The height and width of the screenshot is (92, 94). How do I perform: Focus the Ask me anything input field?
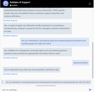pos(45,90)
